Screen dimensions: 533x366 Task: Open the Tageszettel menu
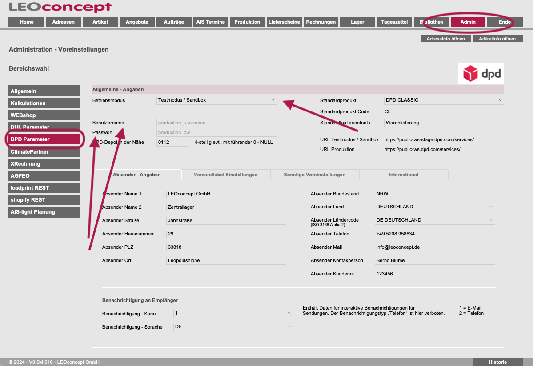point(394,22)
